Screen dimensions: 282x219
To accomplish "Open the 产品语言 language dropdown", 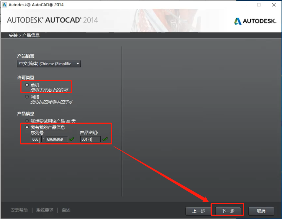I will [x=49, y=64].
